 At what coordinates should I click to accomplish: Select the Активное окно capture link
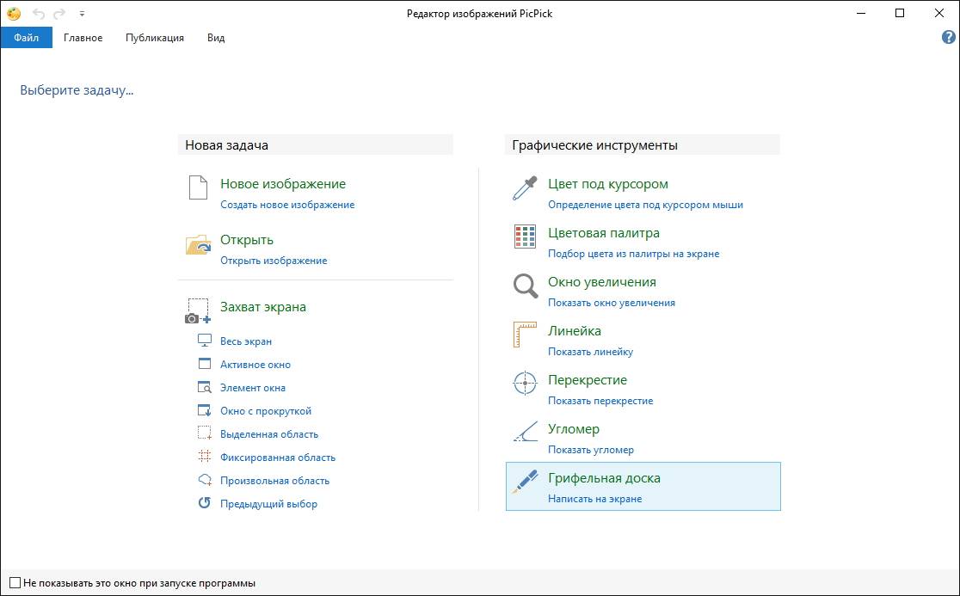[x=255, y=364]
